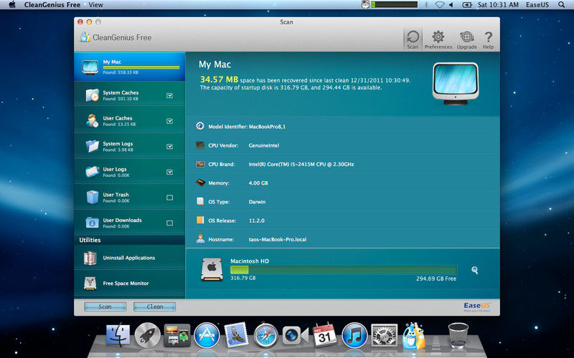Click the EaseUS logo in footer
Image resolution: width=574 pixels, height=358 pixels.
pyautogui.click(x=476, y=306)
